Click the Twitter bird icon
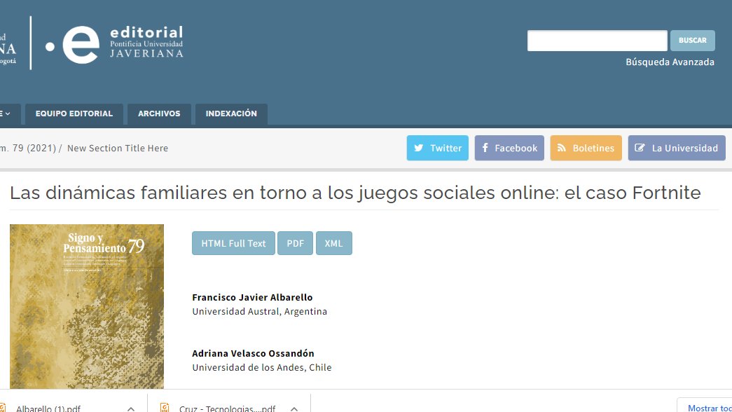Image resolution: width=732 pixels, height=412 pixels. [419, 148]
